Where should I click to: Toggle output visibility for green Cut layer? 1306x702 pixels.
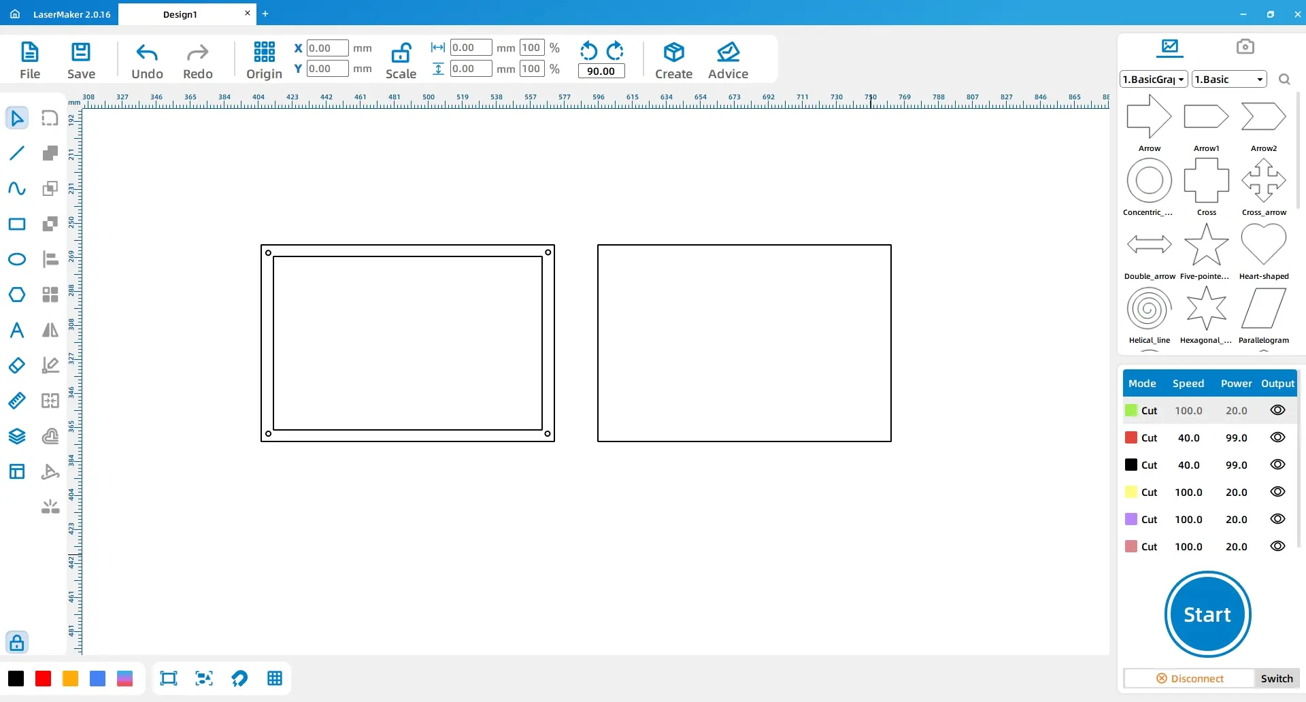pyautogui.click(x=1277, y=410)
